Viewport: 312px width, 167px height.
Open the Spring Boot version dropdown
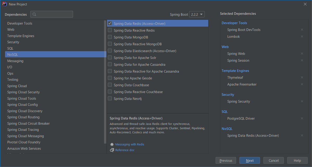coord(197,14)
